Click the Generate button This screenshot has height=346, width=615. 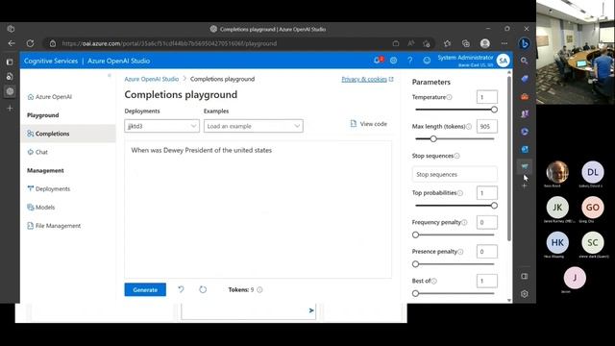click(145, 289)
